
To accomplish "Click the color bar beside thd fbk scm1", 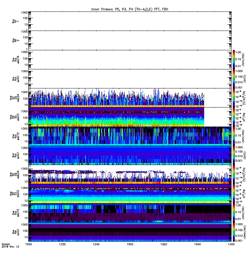I will point(234,155).
